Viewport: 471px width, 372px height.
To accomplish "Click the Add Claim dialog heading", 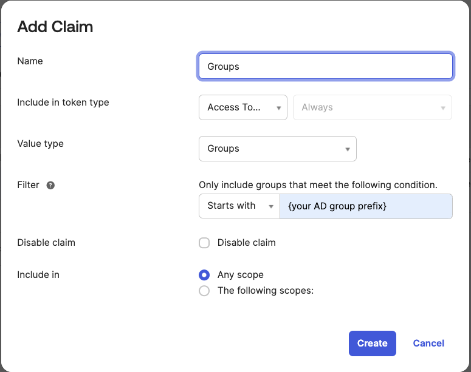I will click(x=55, y=27).
